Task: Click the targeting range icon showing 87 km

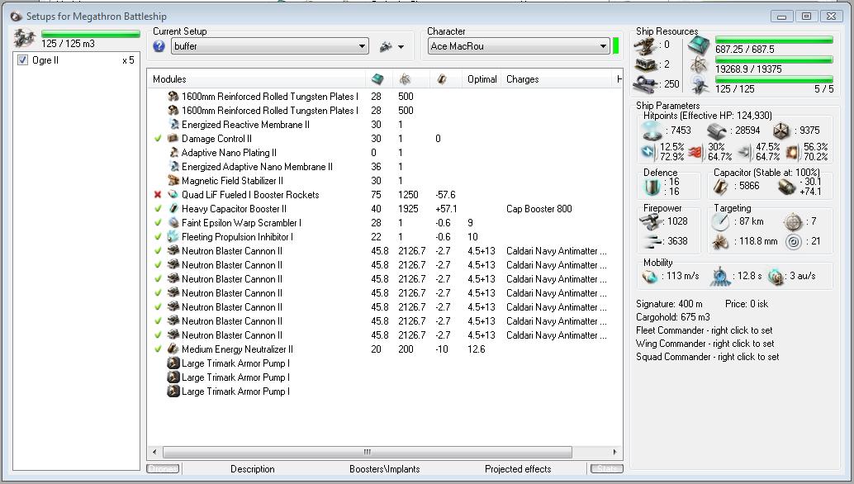Action: click(x=720, y=221)
